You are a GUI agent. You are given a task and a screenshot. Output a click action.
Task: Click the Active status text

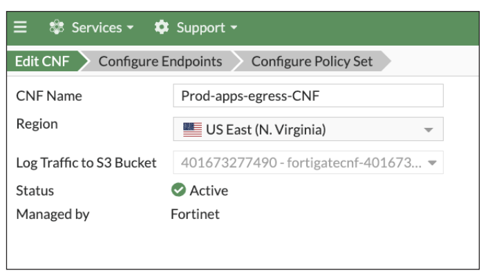click(209, 191)
